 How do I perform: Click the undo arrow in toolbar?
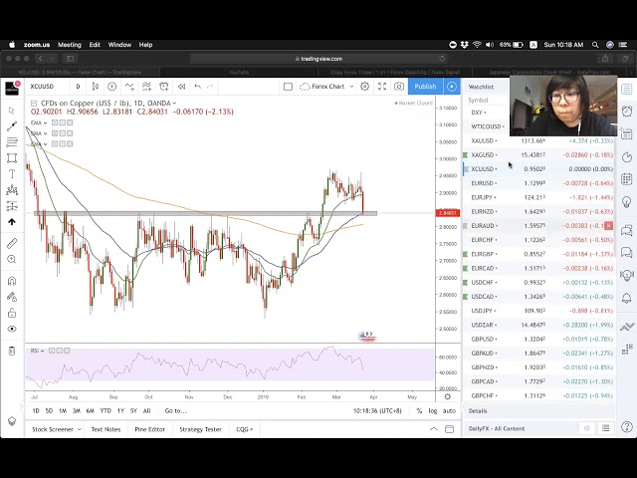click(x=198, y=87)
